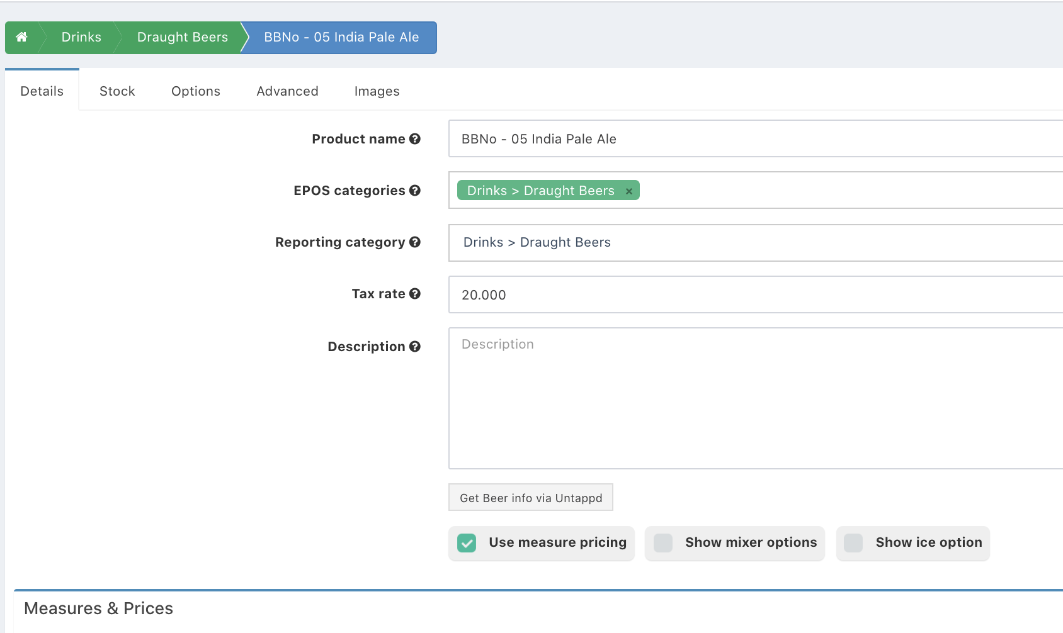Image resolution: width=1063 pixels, height=633 pixels.
Task: Click the Description help icon
Action: coord(414,347)
